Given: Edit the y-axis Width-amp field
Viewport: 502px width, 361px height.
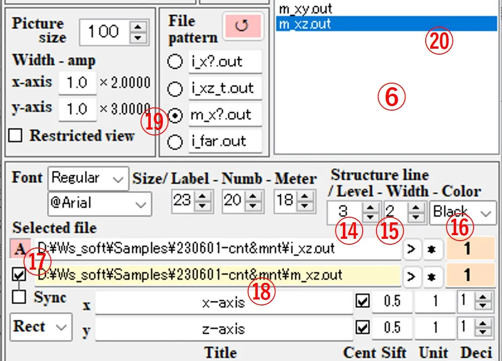Looking at the screenshot, I should click(78, 109).
